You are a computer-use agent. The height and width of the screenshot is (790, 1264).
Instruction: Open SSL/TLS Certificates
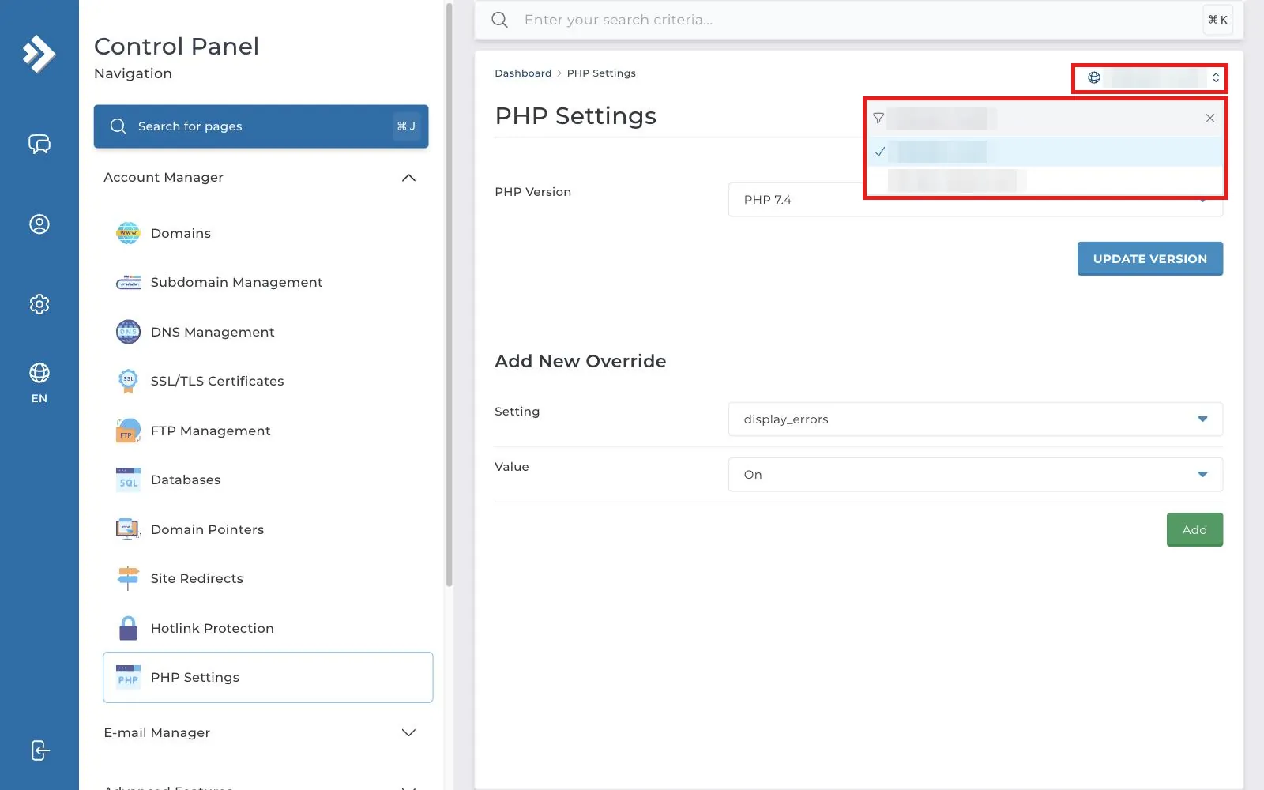click(268, 381)
